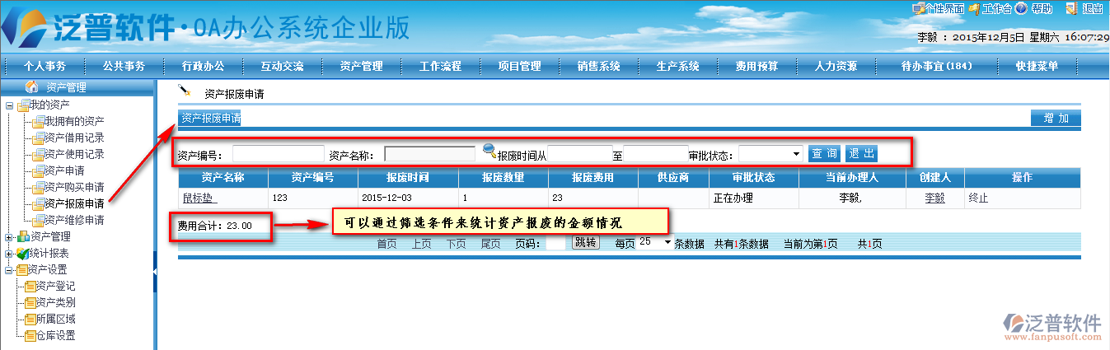Select 所属区域 in the sidebar tree
Image resolution: width=1110 pixels, height=350 pixels.
tap(56, 319)
